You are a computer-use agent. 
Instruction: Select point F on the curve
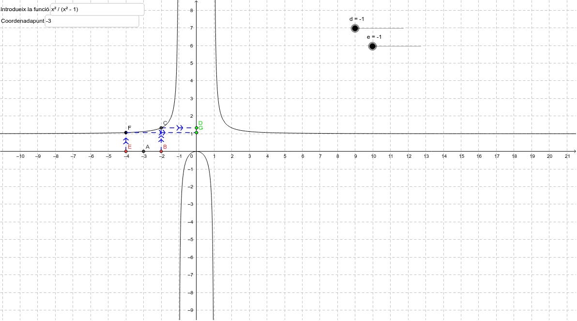[126, 133]
